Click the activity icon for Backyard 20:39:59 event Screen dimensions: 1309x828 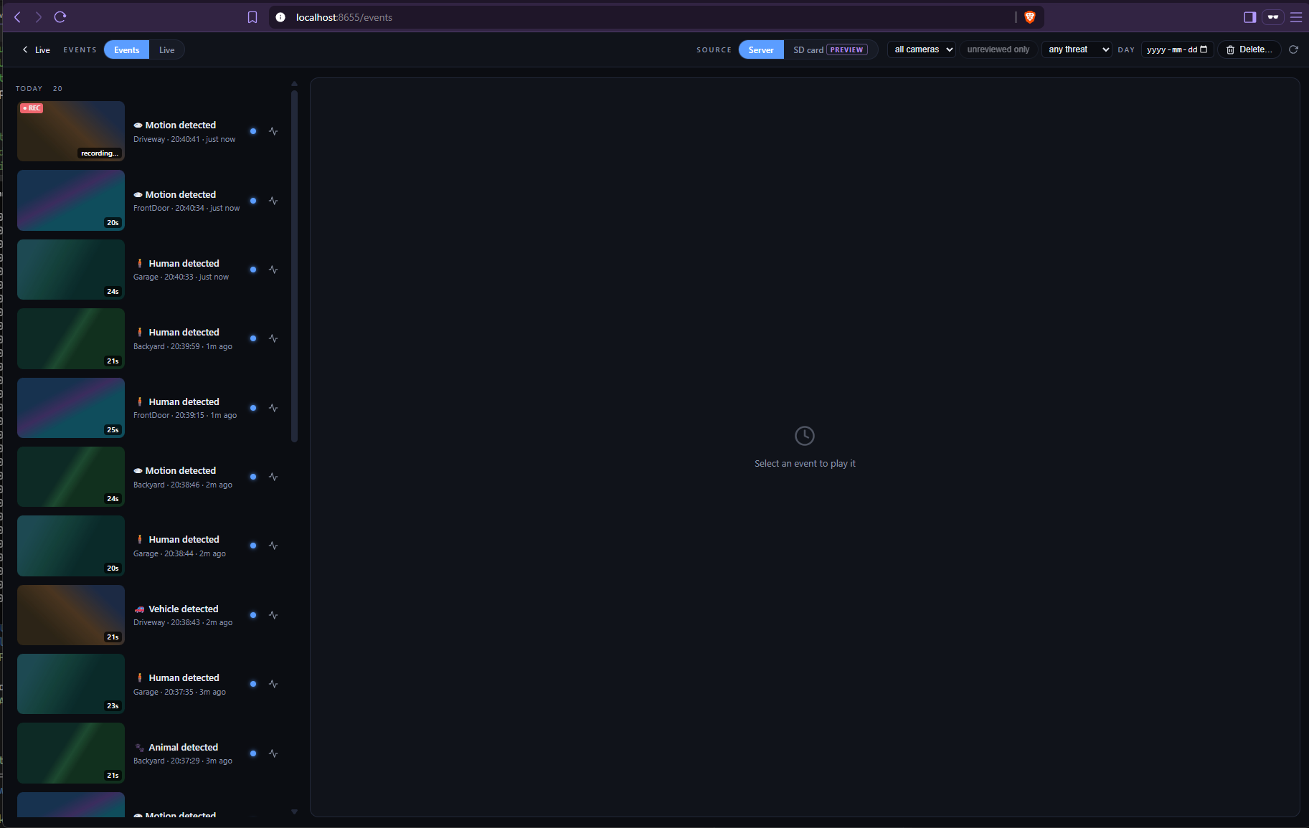pyautogui.click(x=273, y=338)
